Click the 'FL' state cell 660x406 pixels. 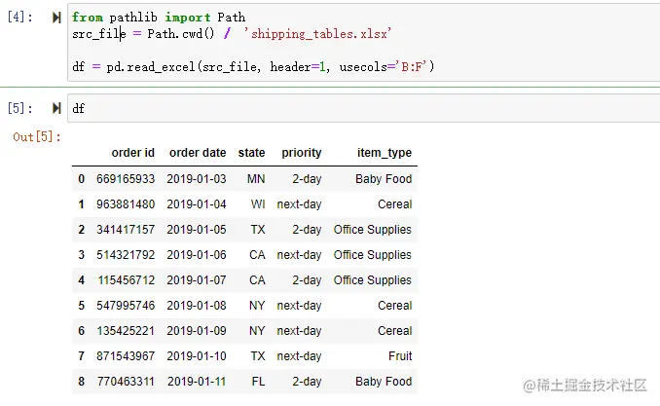point(256,382)
